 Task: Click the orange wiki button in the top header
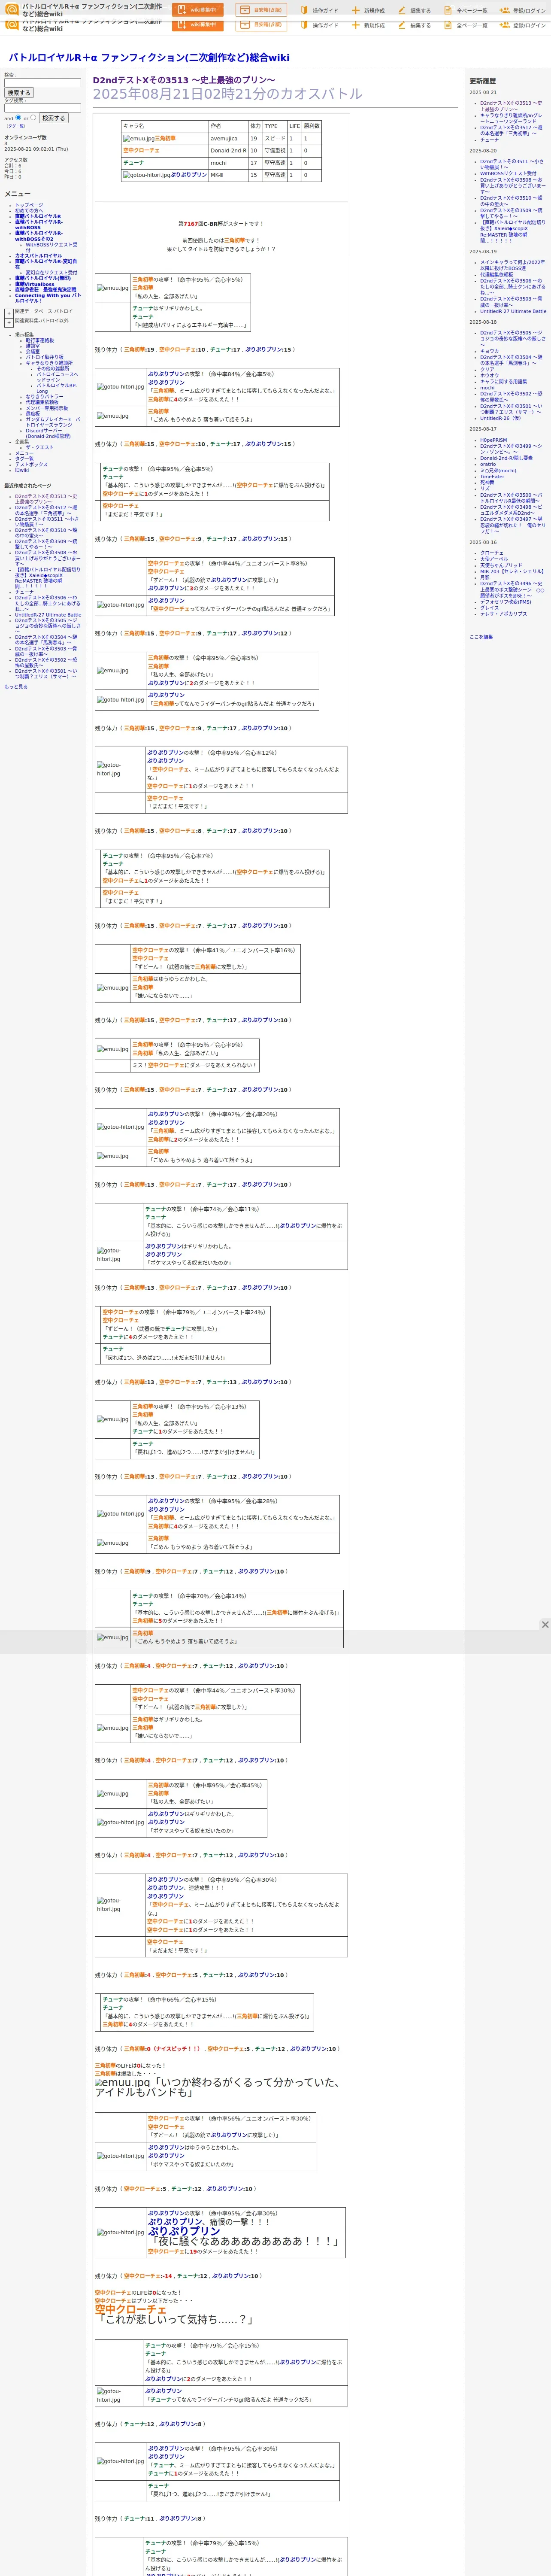(197, 10)
